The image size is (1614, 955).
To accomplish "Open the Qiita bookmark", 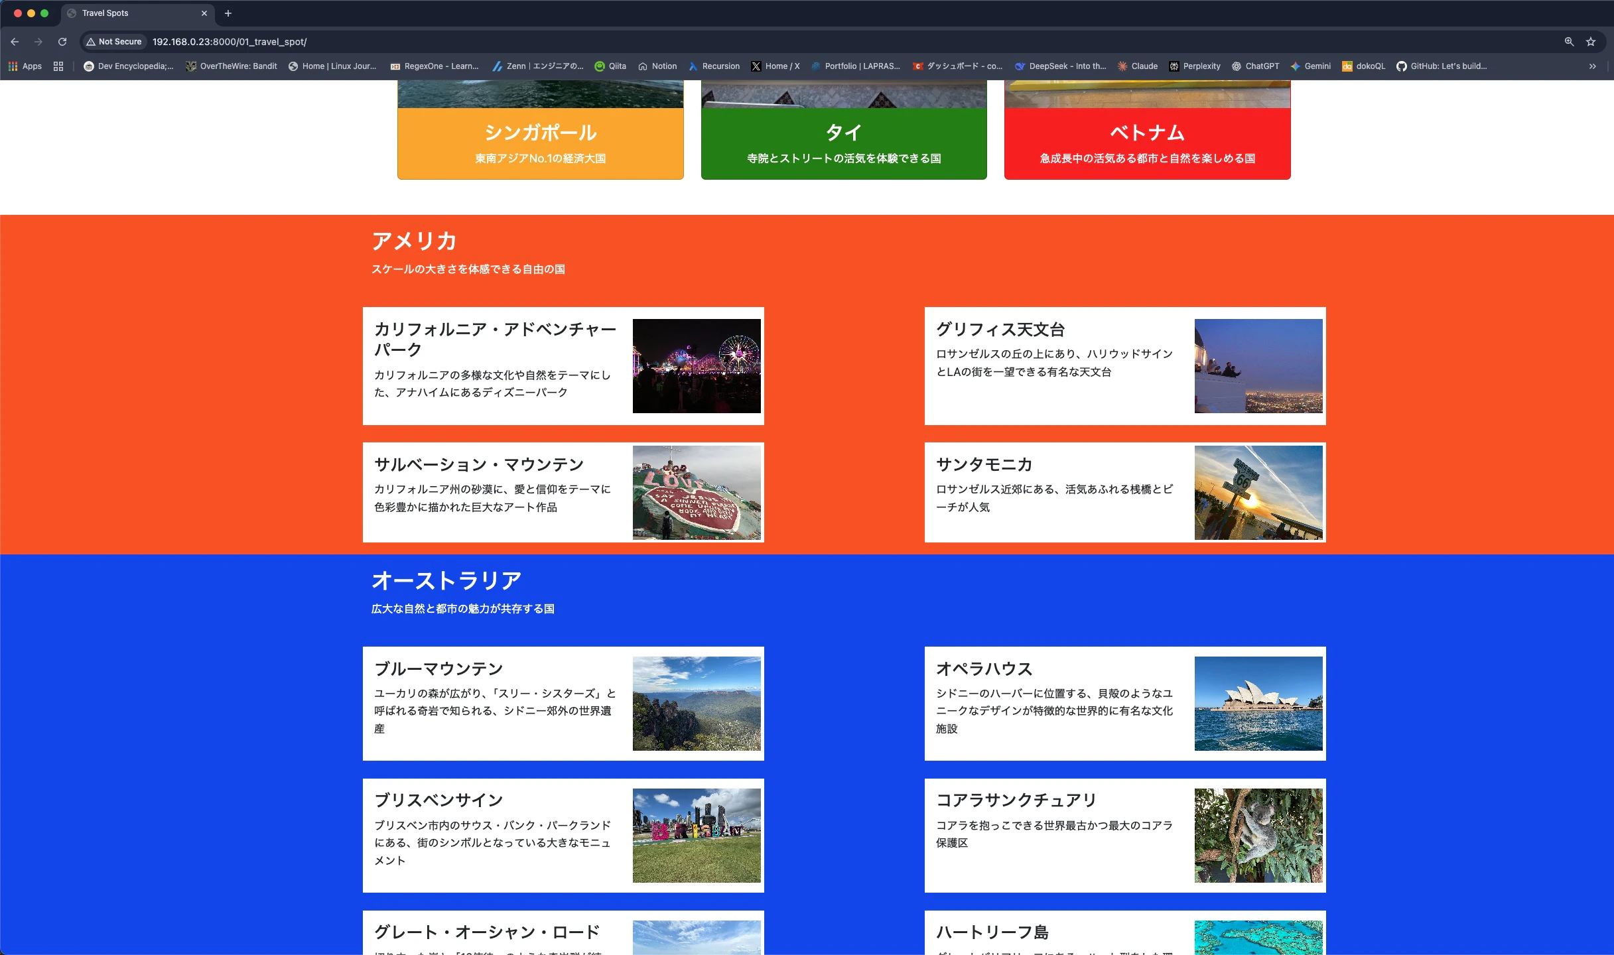I will (610, 66).
